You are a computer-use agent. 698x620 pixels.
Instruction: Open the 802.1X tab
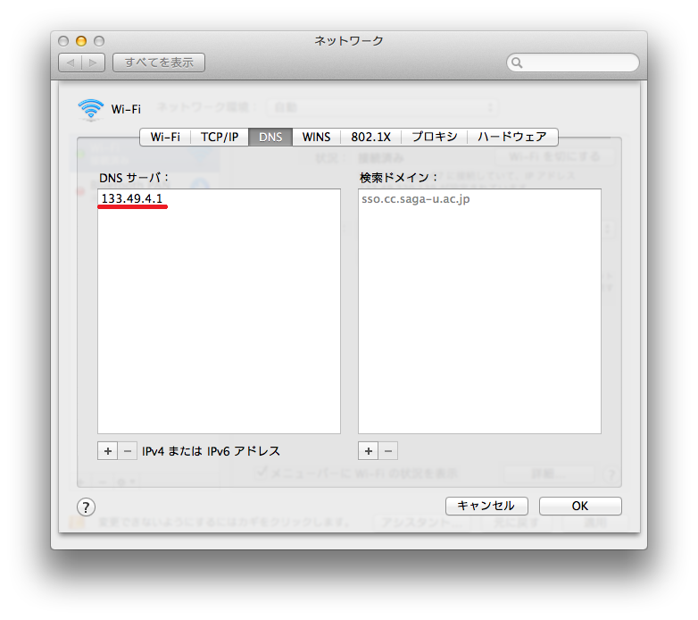click(x=370, y=137)
